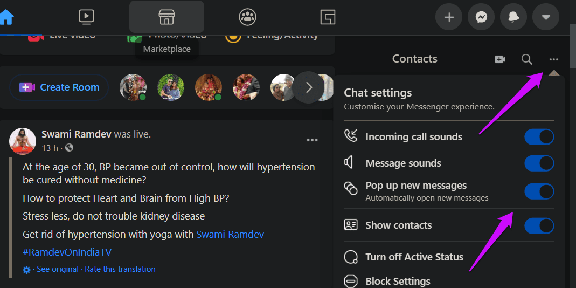Advance the rooms carousel with the chevron
This screenshot has width=576, height=288.
[309, 87]
